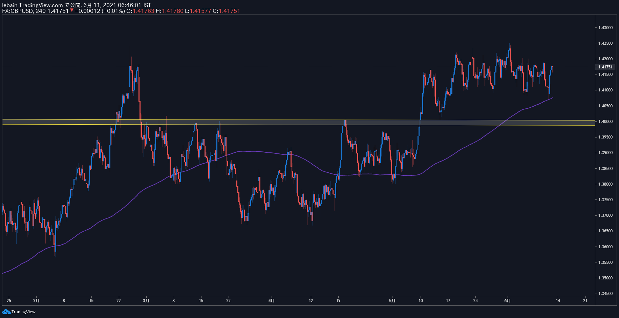The image size is (619, 318).
Task: Click the time axis label 21
Action: pos(585,300)
